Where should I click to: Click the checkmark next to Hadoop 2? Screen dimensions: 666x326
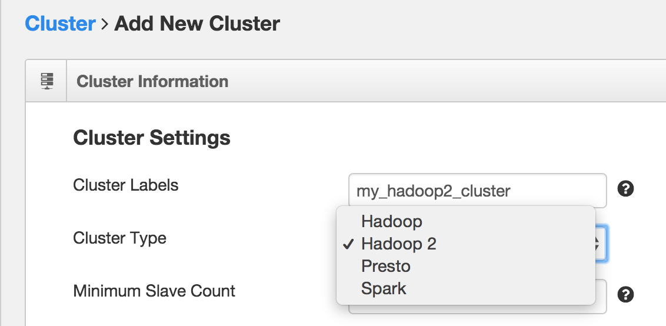point(348,244)
